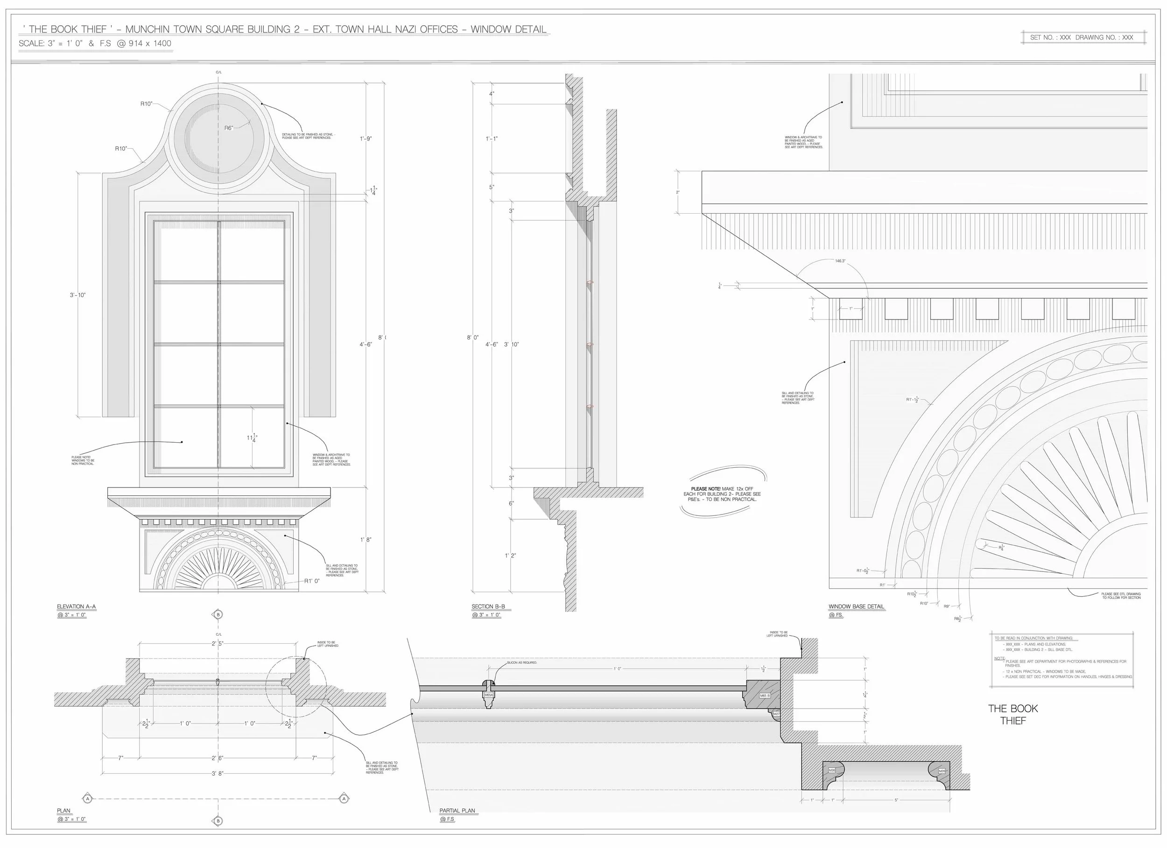Select the PARTIAL PLAN view label
This screenshot has width=1167, height=848.
click(457, 811)
